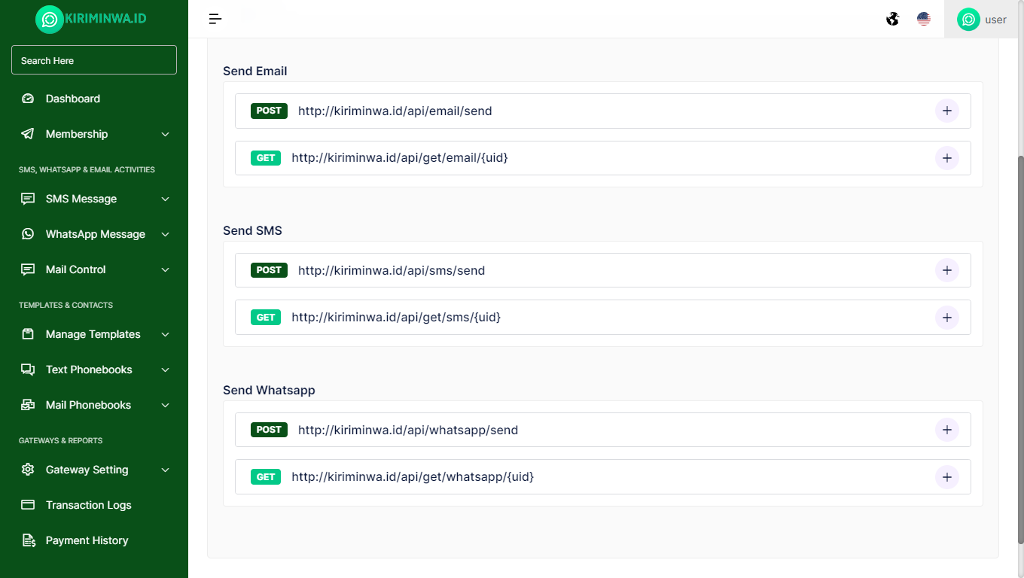Click URL http://kiriminwa.id/api/whatsapp/send
Viewport: 1024px width, 578px height.
click(x=408, y=430)
